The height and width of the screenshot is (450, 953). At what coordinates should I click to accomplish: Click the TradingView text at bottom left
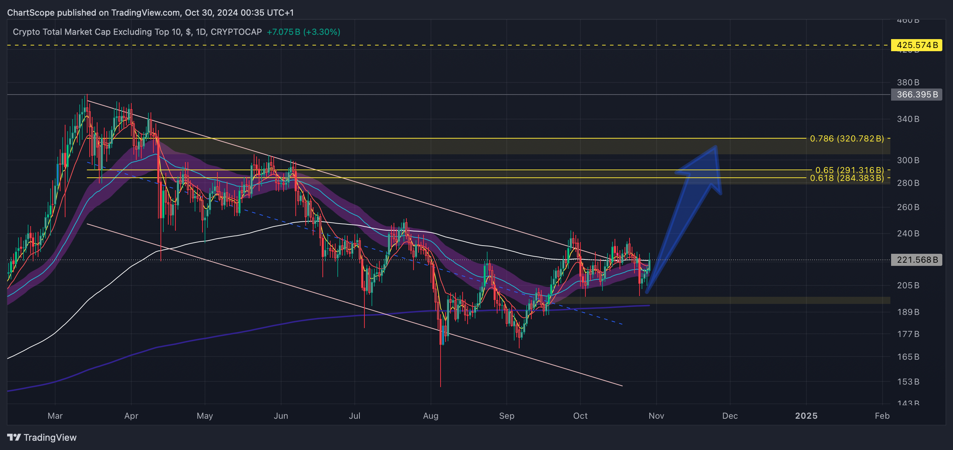(50, 438)
